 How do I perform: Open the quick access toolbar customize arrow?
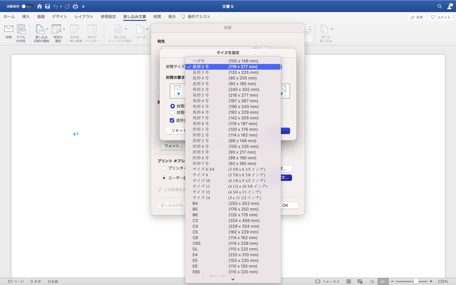(x=83, y=6)
